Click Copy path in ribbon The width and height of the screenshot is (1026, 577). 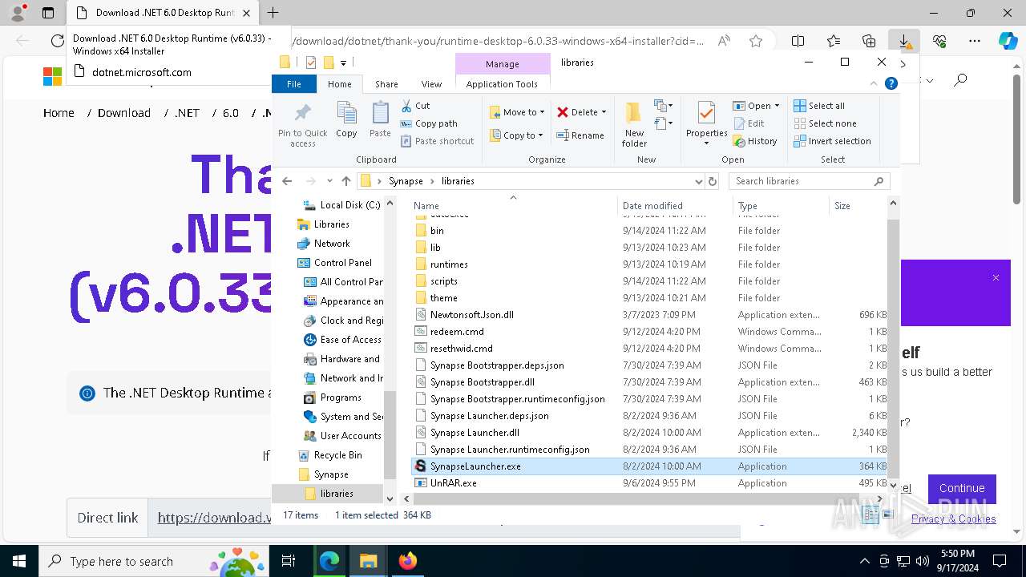428,123
